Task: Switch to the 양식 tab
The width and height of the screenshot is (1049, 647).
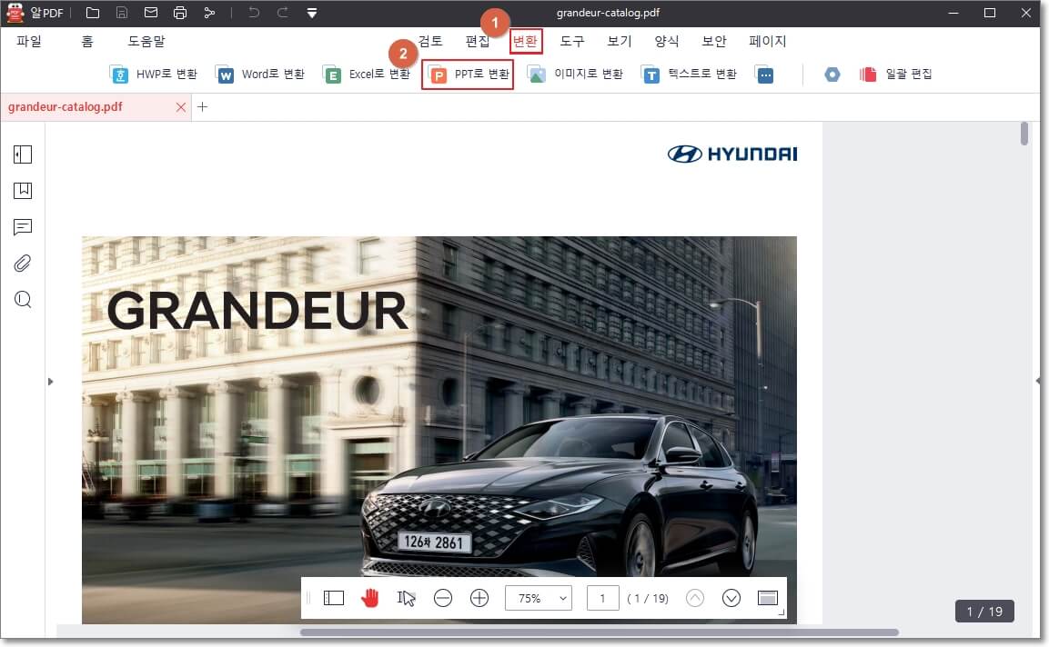Action: [x=666, y=42]
